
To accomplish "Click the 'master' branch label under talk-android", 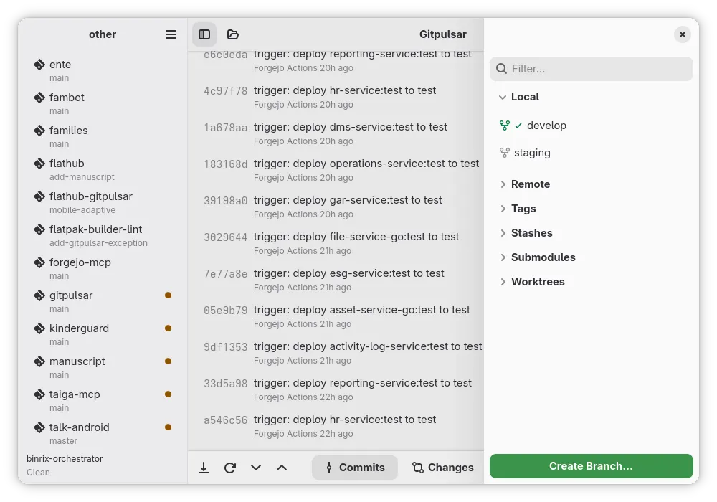I will point(63,441).
